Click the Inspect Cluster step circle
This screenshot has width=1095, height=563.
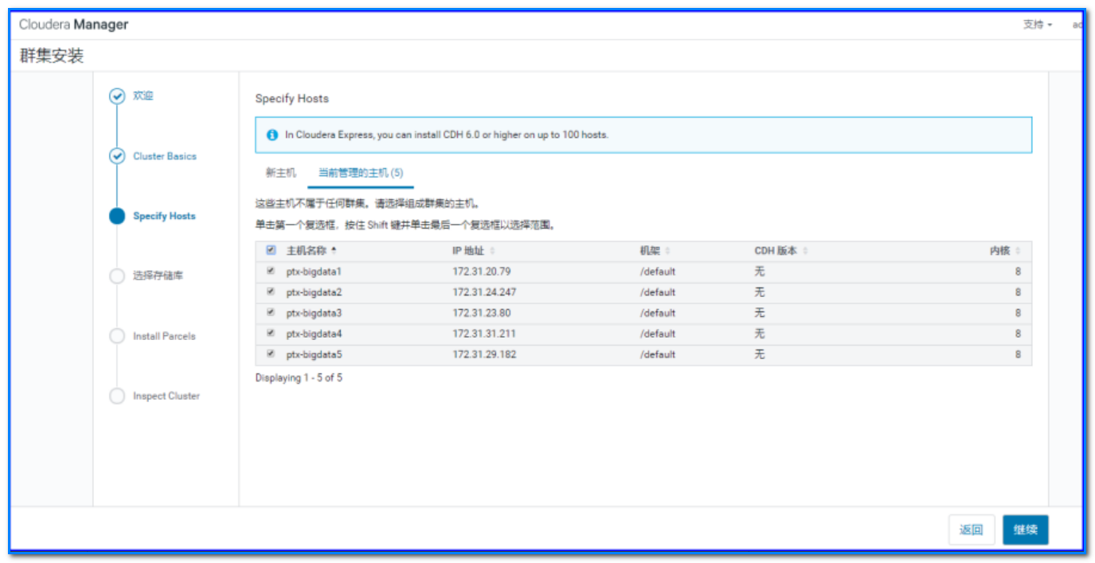pyautogui.click(x=117, y=396)
